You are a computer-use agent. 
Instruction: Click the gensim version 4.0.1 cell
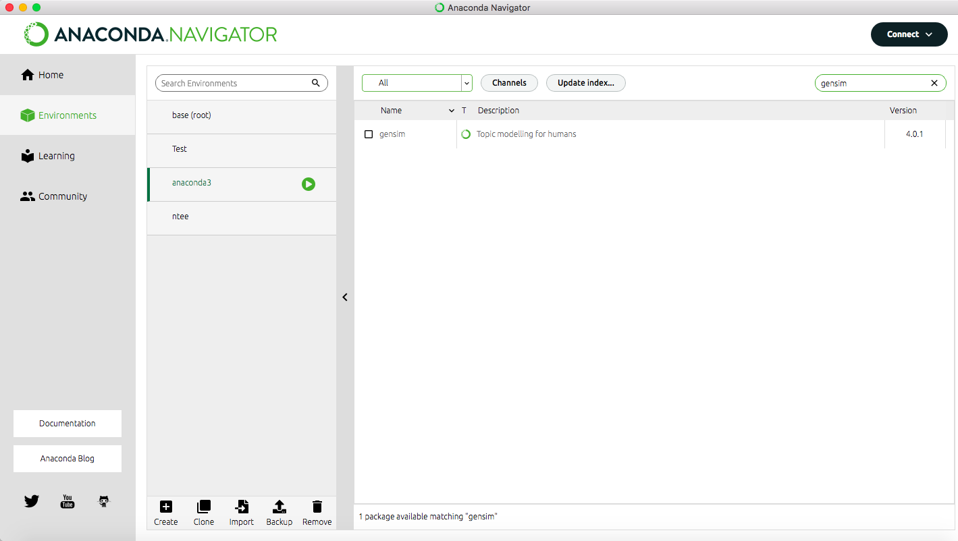point(915,134)
